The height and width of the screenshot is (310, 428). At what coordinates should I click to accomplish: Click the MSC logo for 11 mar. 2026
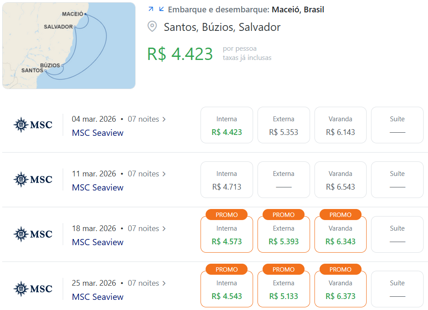tap(33, 179)
